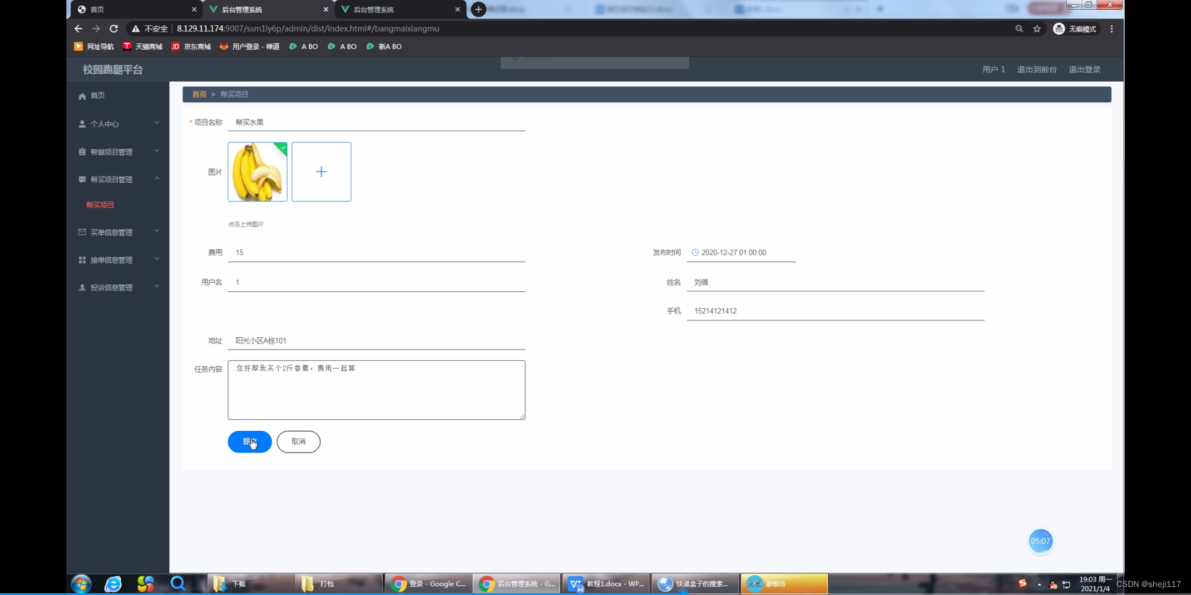This screenshot has width=1191, height=595.
Task: Open the 网址导航 bookmark
Action: click(94, 46)
